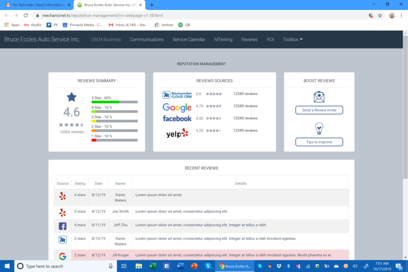Click the '12002 reviews' count text
The image size is (408, 272).
coord(72,132)
